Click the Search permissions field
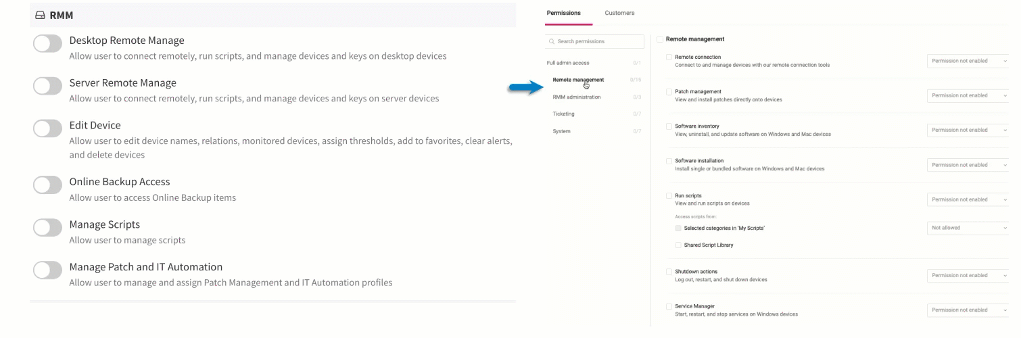Screen dimensions: 1021x338 [x=595, y=41]
